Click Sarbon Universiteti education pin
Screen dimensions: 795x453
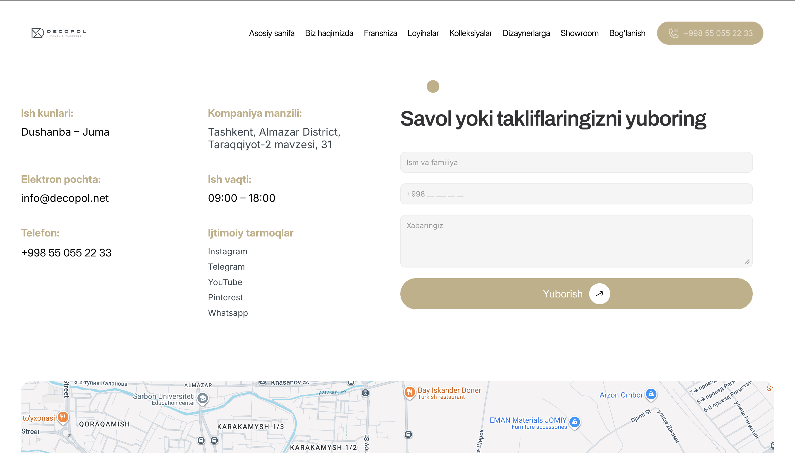(x=203, y=399)
